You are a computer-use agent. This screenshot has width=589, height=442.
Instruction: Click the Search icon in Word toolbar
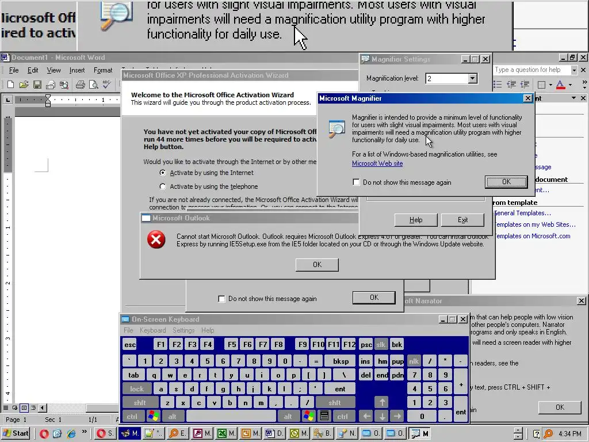(x=64, y=85)
